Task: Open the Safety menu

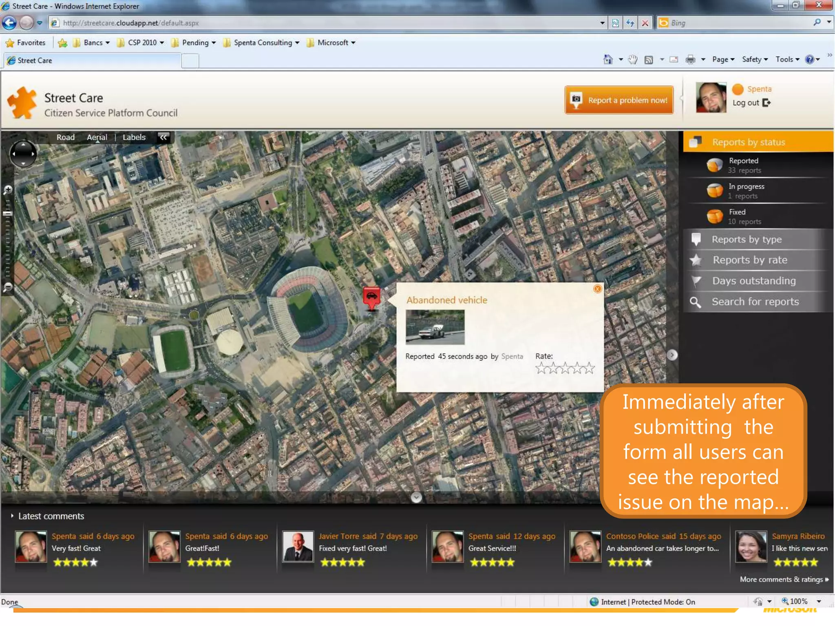Action: click(755, 60)
